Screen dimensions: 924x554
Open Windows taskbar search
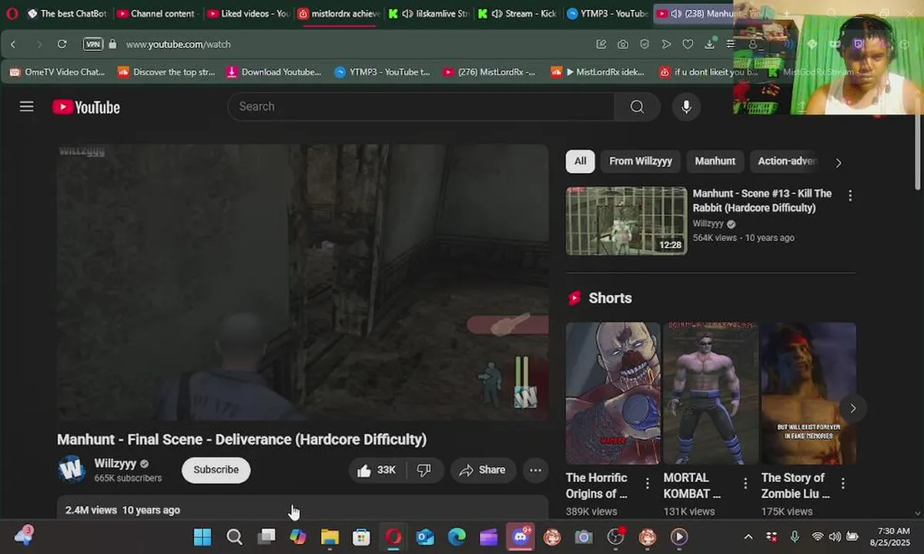234,536
